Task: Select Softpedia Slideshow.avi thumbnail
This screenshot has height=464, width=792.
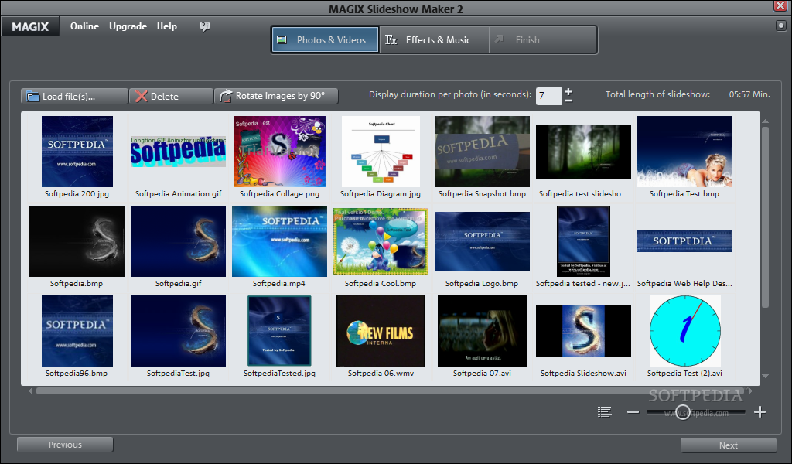Action: [x=583, y=331]
